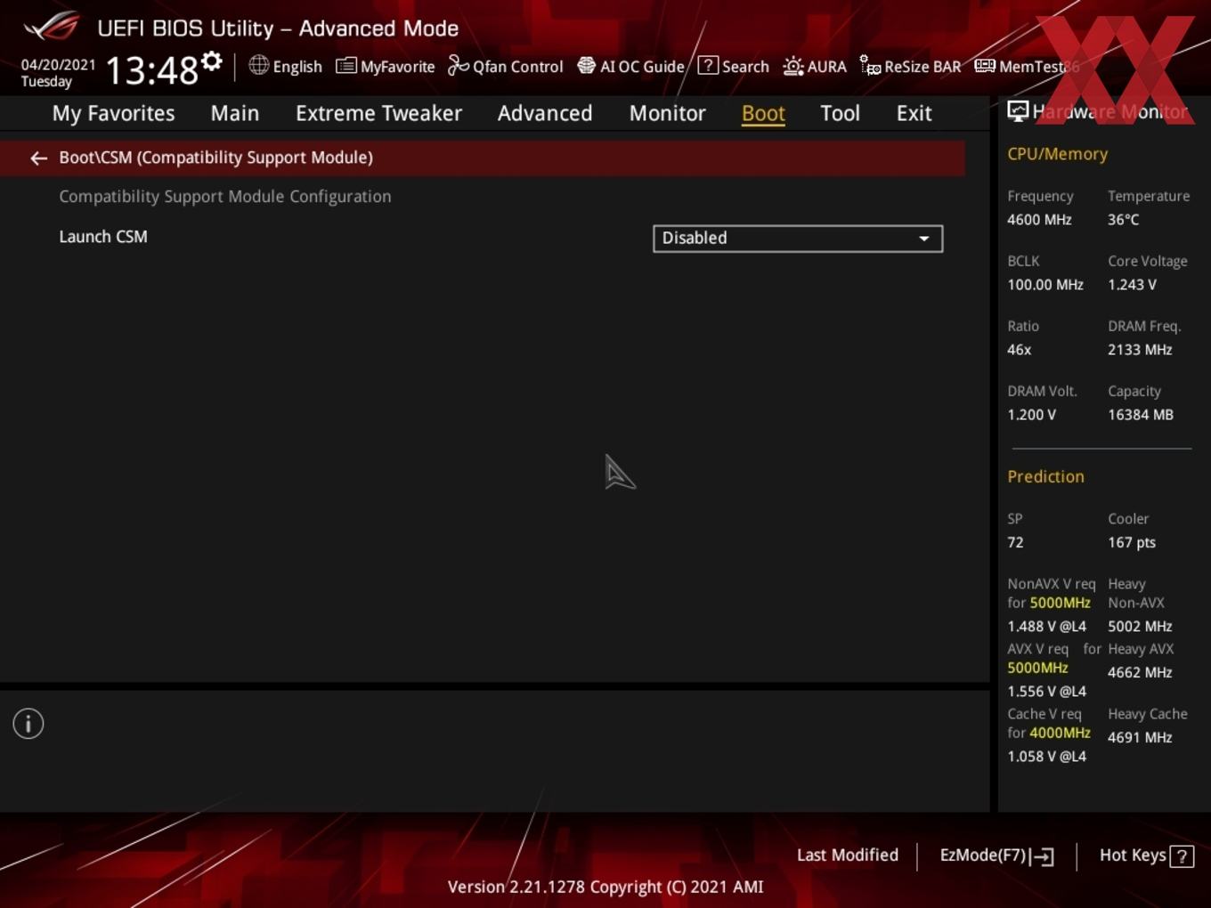Go back using the left arrow

click(38, 158)
